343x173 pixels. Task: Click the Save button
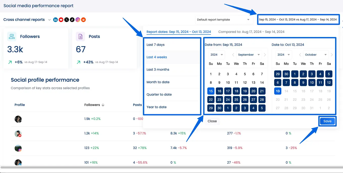tap(327, 121)
